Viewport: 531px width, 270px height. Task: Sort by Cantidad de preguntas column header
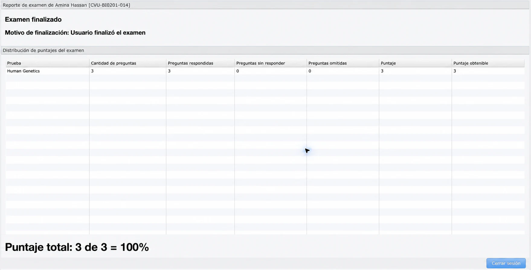[x=128, y=63]
